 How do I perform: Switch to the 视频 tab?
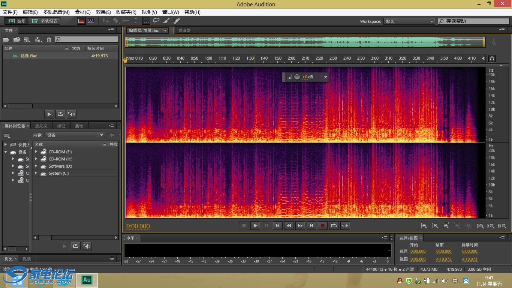pyautogui.click(x=27, y=258)
